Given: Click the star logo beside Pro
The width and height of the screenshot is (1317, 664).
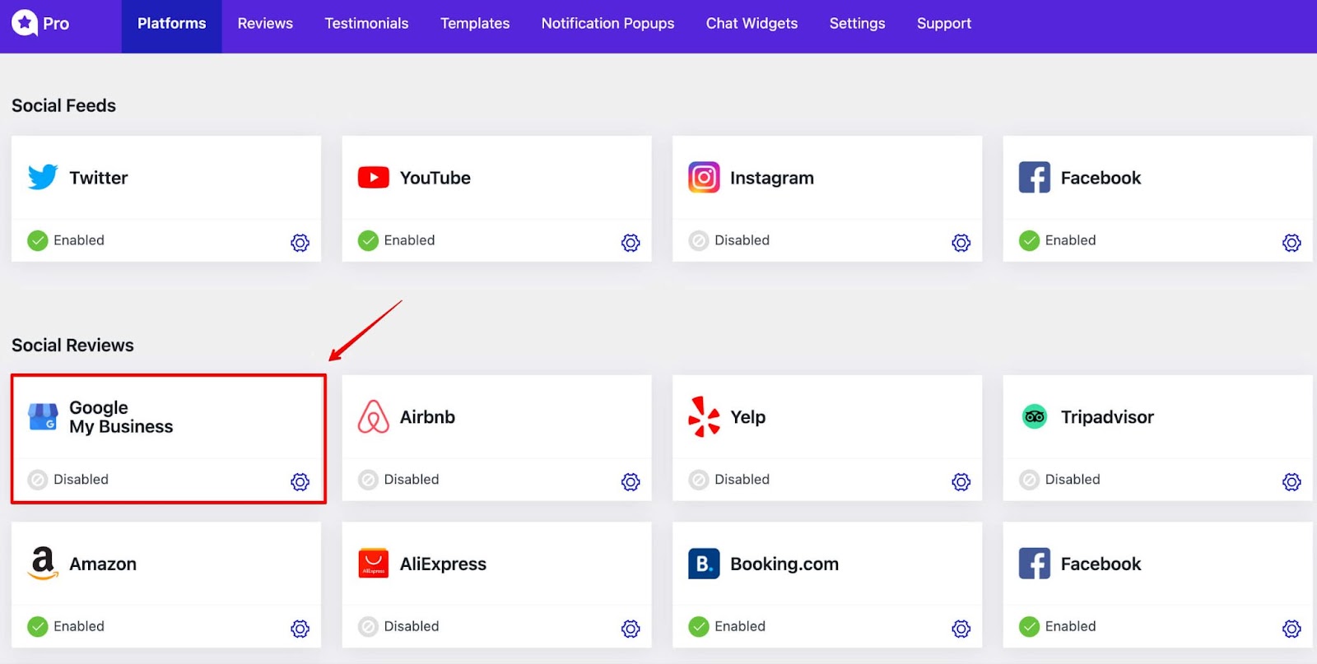Looking at the screenshot, I should [25, 23].
